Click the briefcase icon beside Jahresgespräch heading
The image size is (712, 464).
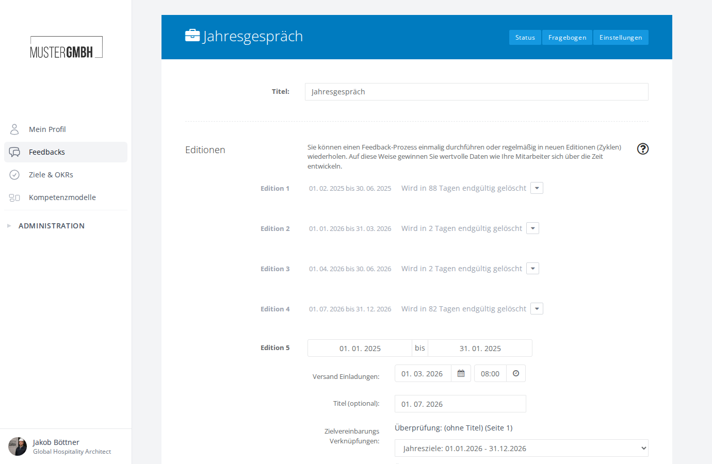pos(192,35)
